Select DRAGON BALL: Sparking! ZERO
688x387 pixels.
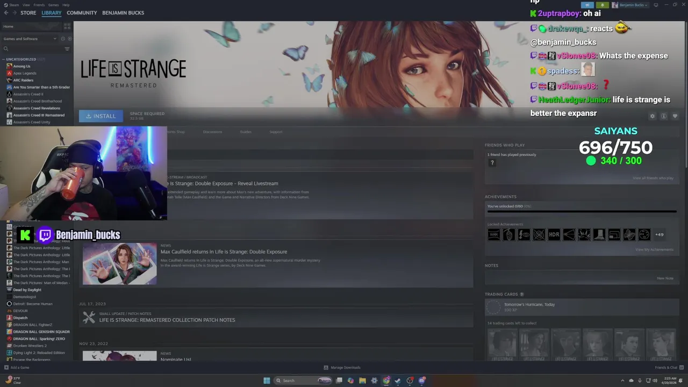point(39,339)
